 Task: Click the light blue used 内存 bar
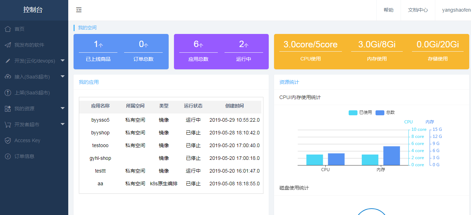pyautogui.click(x=370, y=159)
